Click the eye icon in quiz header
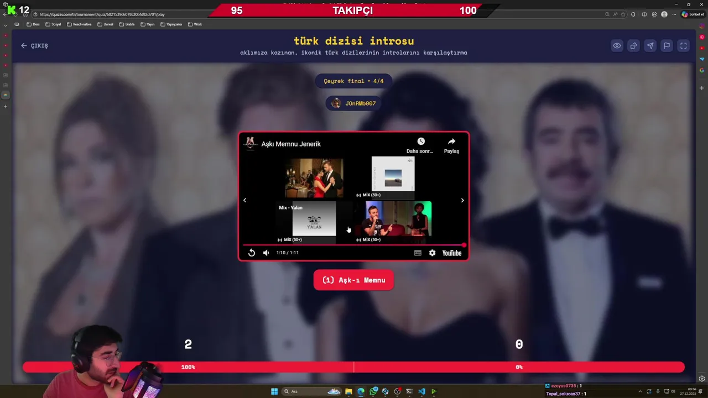 [x=617, y=46]
